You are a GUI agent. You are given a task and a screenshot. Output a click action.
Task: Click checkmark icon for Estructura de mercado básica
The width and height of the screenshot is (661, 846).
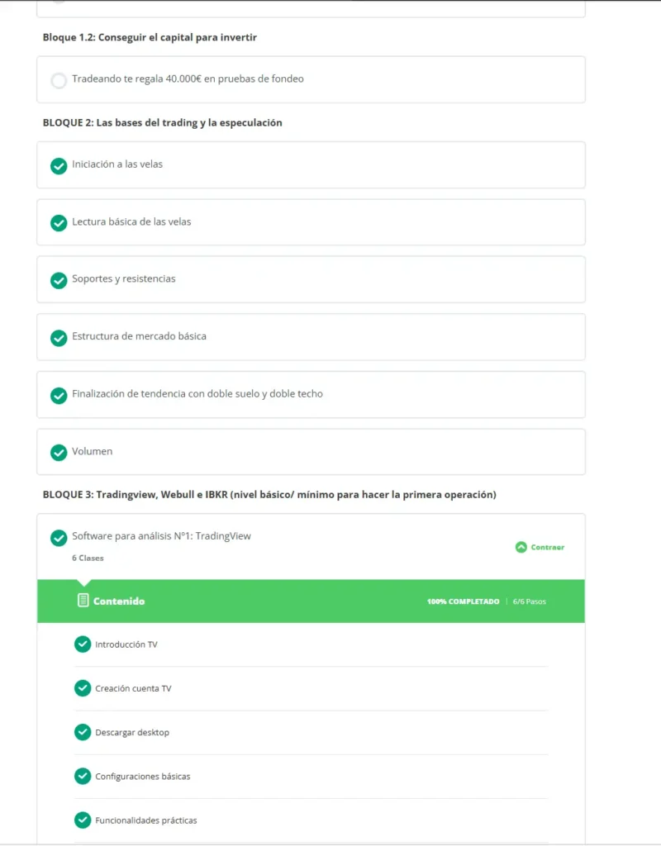[59, 338]
